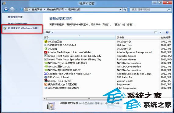
Task: Change the list view with view icon
Action: 156,32
